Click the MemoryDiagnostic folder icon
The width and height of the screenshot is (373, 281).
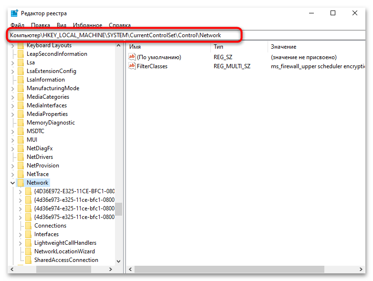point(21,123)
